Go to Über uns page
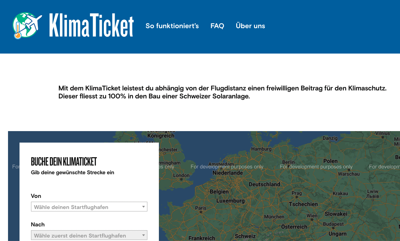 [250, 26]
